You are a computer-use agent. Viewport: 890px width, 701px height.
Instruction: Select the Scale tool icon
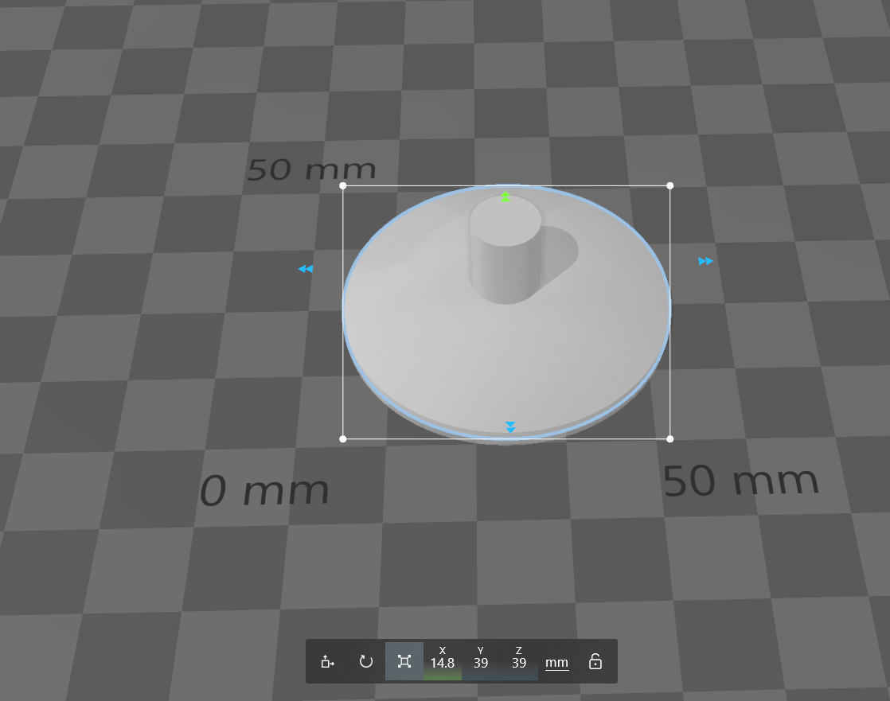click(x=404, y=661)
